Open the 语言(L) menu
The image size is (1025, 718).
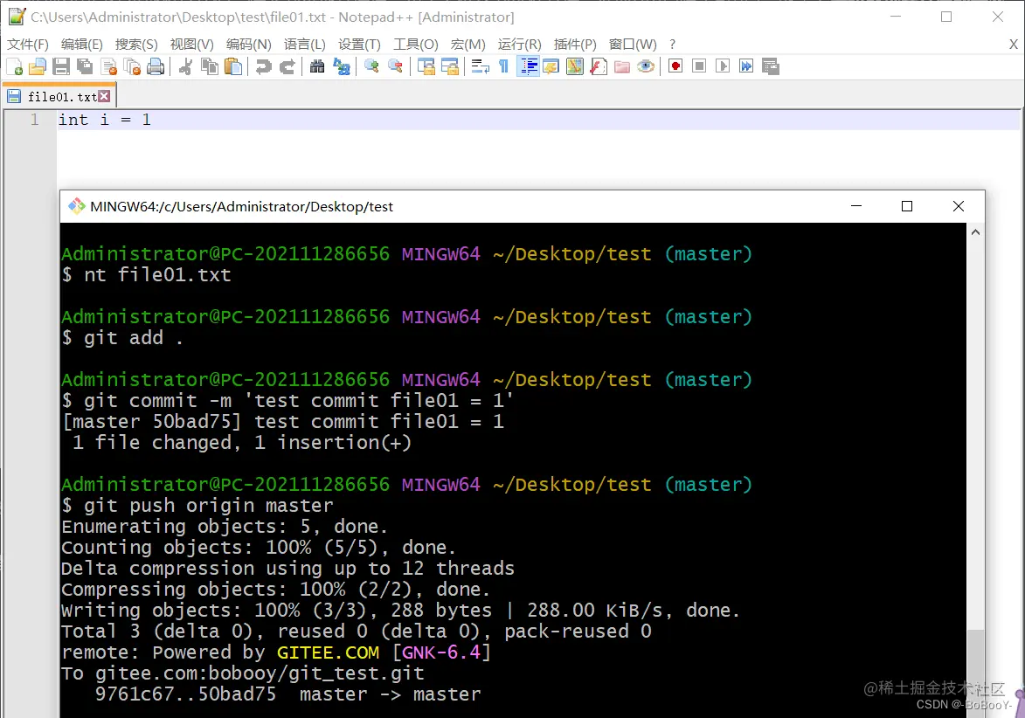pyautogui.click(x=305, y=45)
